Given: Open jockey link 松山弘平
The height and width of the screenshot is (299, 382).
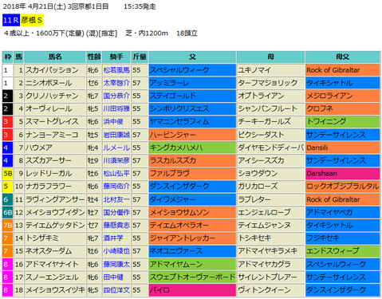Looking at the screenshot, I should pos(116,173).
